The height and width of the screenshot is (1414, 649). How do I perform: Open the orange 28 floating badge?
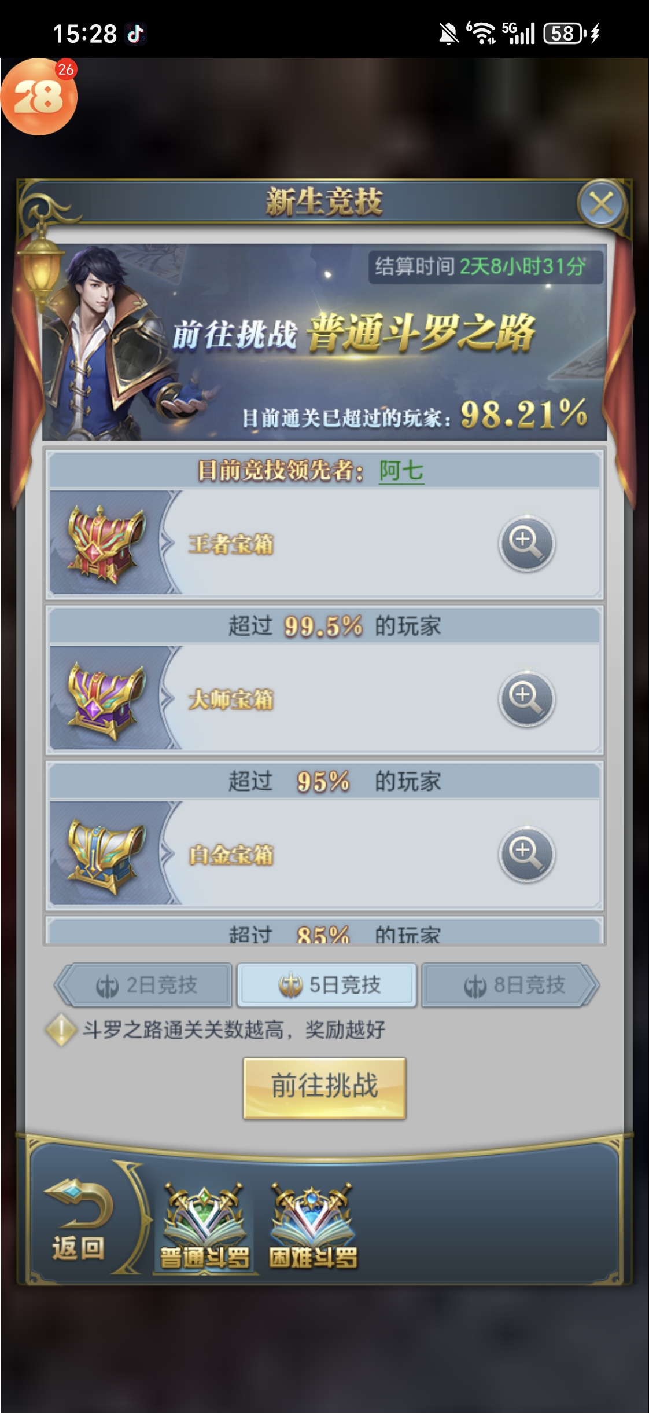tap(39, 97)
